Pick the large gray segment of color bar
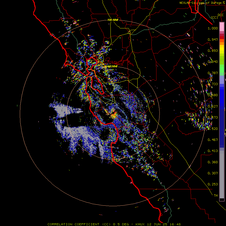The height and width of the screenshot is (226, 226). coord(222,175)
